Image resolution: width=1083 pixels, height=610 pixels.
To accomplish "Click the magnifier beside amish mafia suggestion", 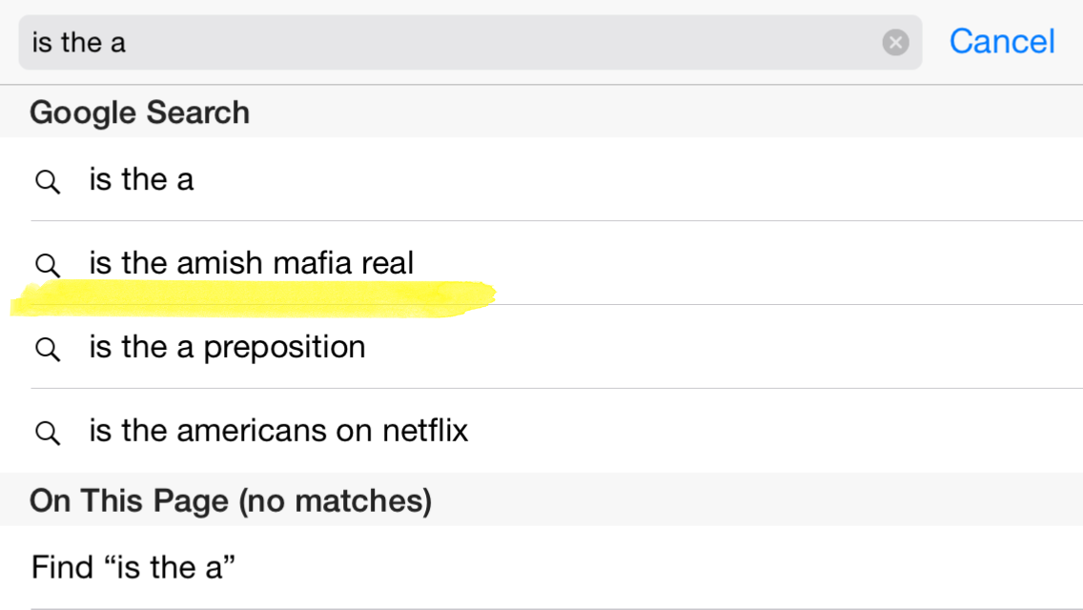I will click(47, 264).
